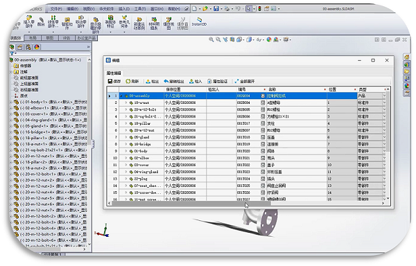Open the type dropdown in row 18-pillar
416x266 pixels.
(384, 123)
